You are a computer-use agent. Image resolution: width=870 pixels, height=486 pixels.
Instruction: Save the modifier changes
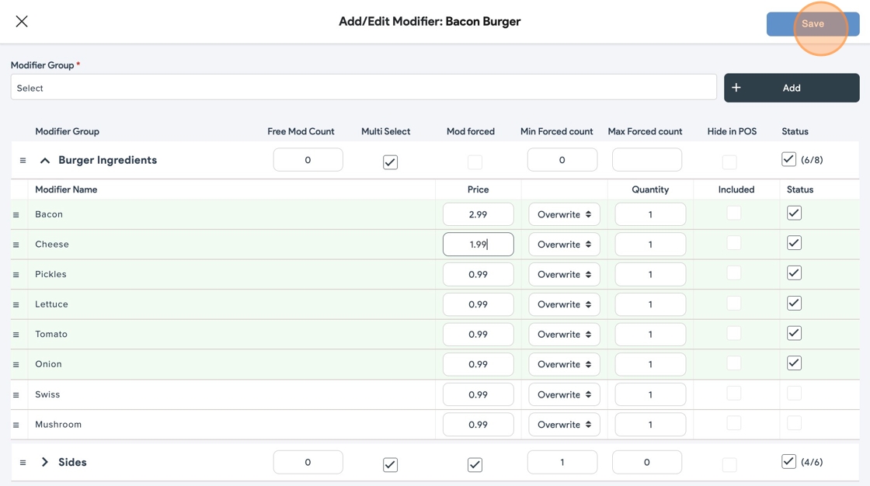[812, 24]
